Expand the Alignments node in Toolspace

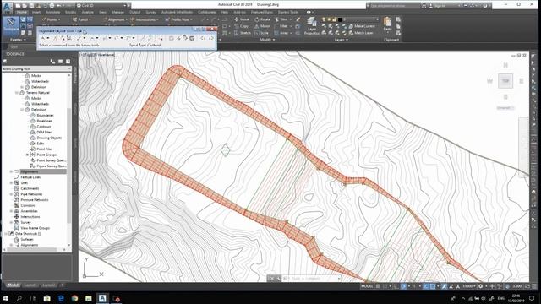(11, 171)
